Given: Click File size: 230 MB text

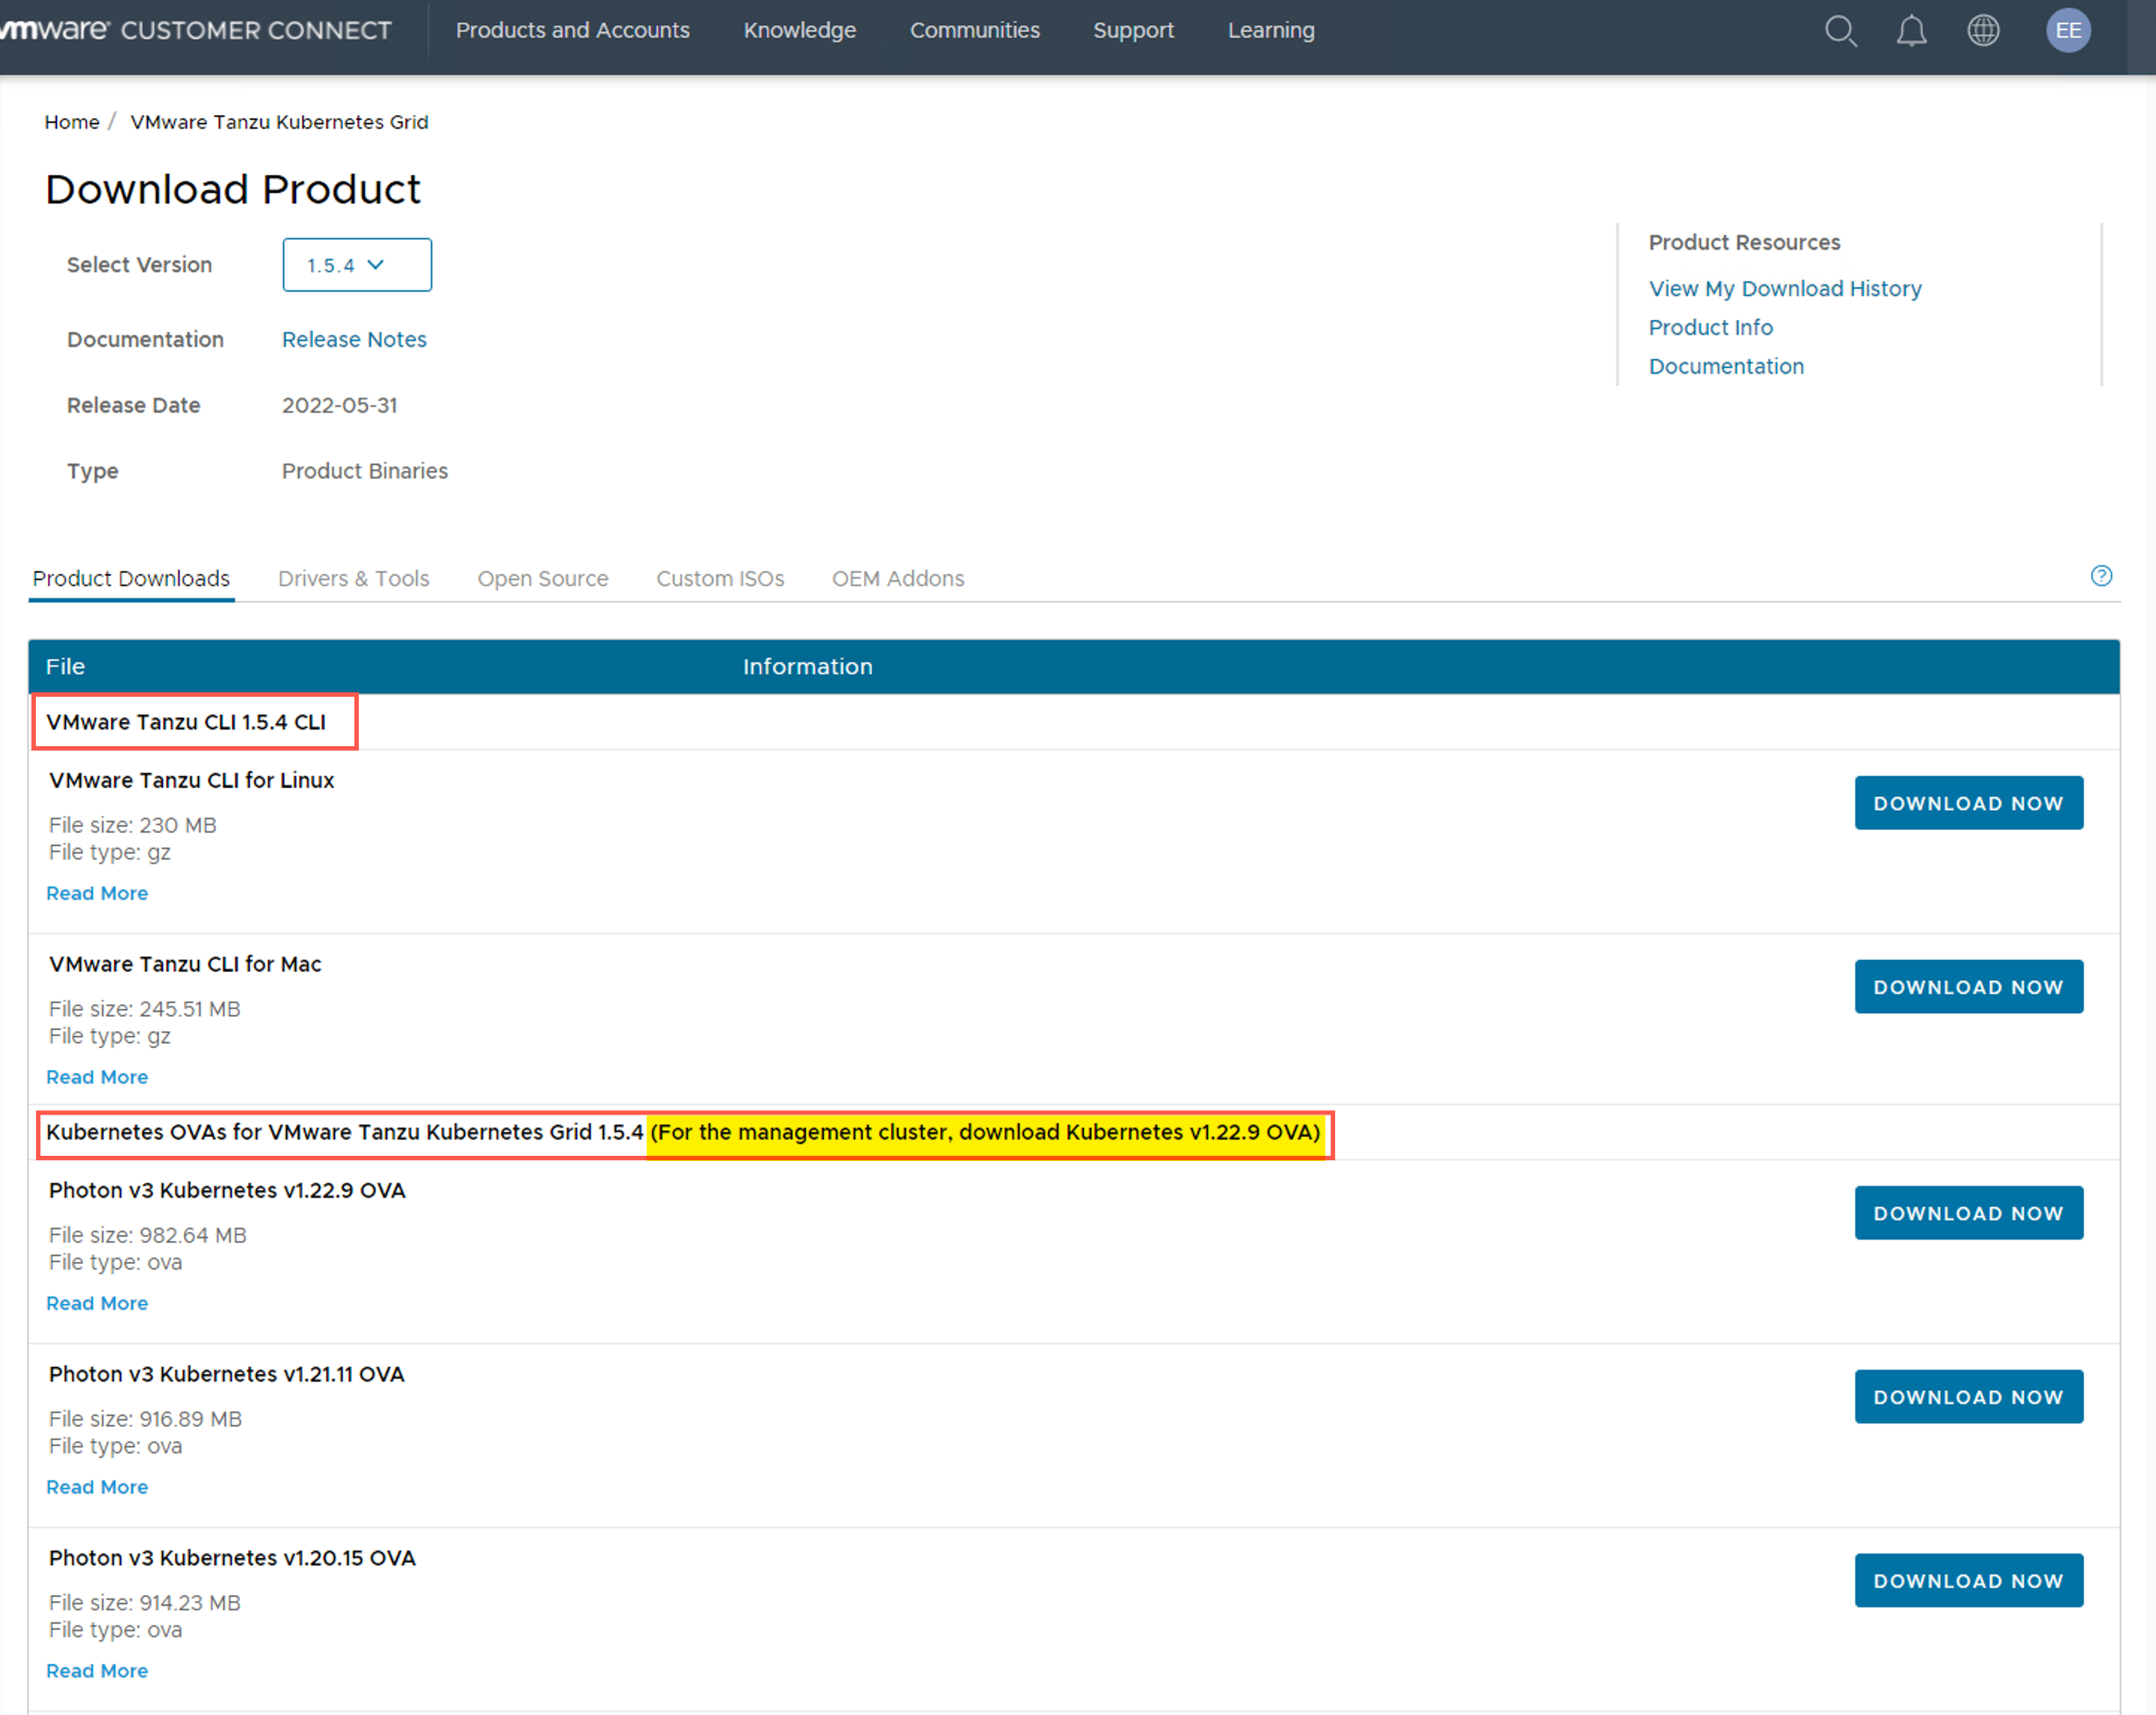Looking at the screenshot, I should pyautogui.click(x=132, y=825).
